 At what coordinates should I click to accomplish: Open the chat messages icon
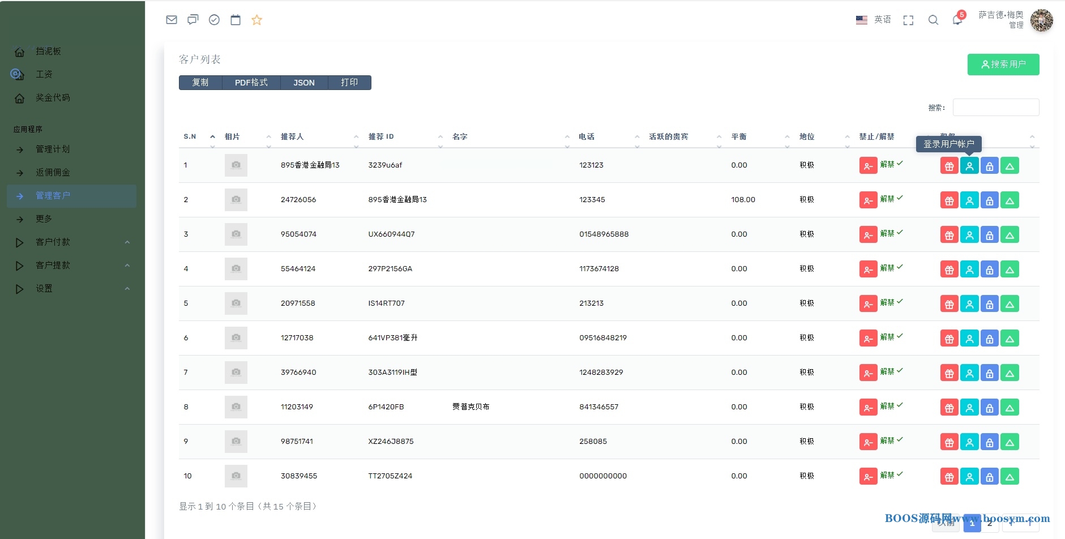(193, 20)
